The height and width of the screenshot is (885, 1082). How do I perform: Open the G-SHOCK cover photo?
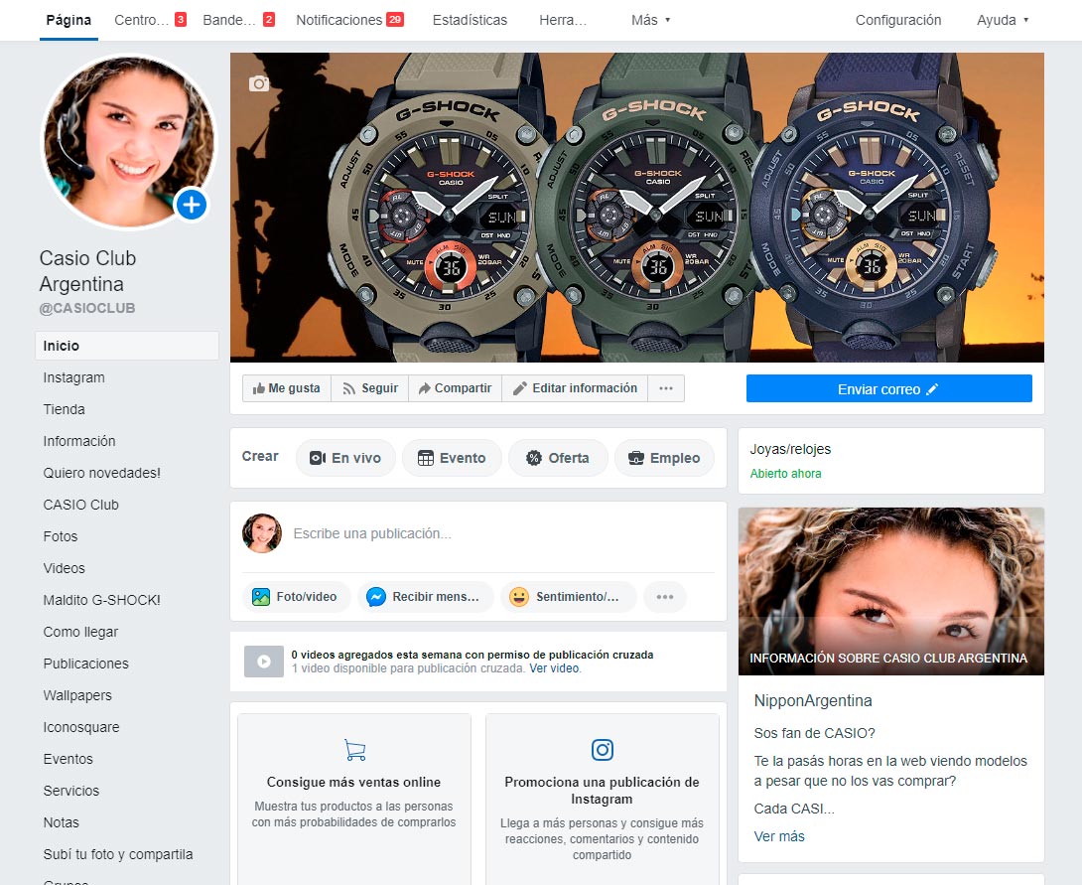pos(637,208)
